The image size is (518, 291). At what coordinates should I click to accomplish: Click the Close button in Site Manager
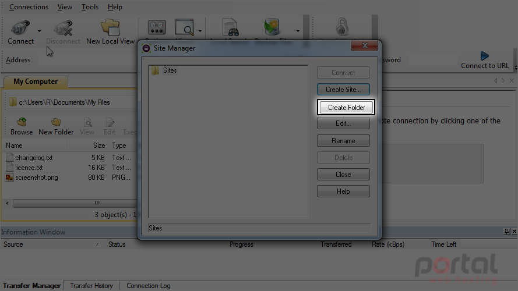(343, 175)
